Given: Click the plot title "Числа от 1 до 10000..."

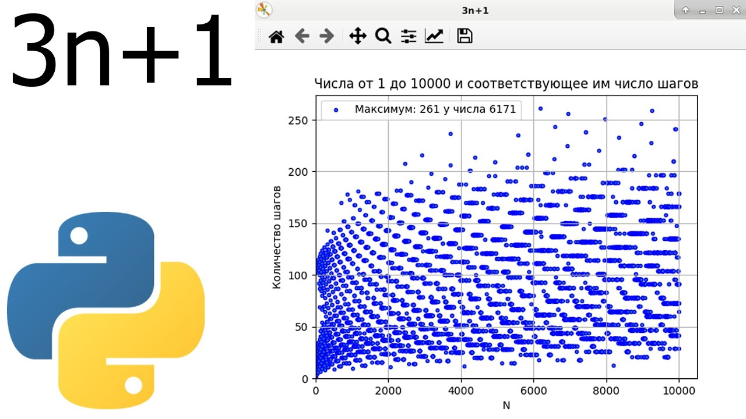Looking at the screenshot, I should (506, 84).
